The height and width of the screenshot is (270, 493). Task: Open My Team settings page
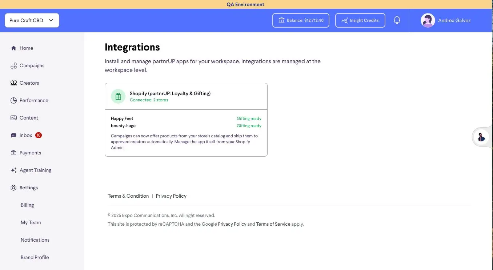coord(31,222)
